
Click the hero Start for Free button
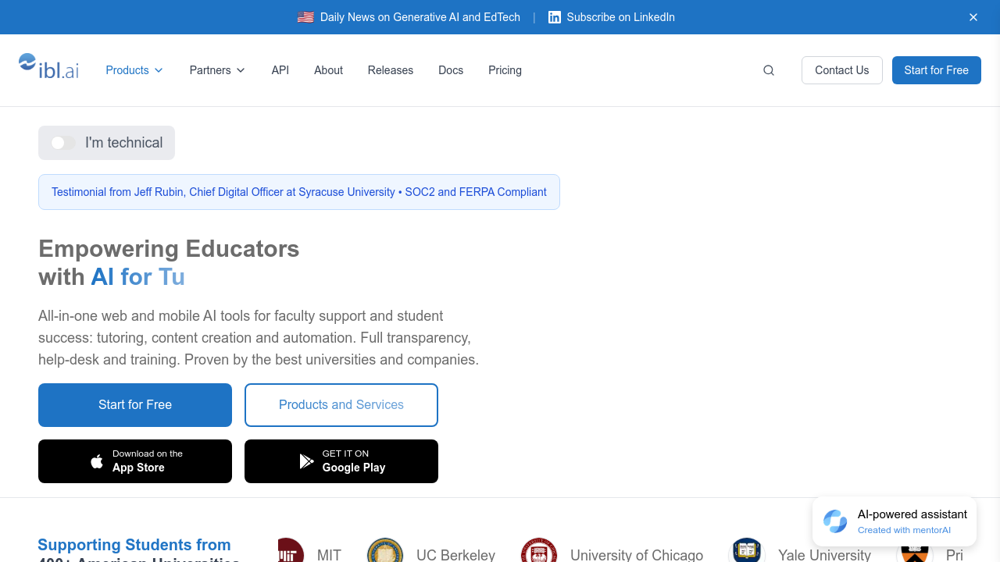[x=135, y=405]
